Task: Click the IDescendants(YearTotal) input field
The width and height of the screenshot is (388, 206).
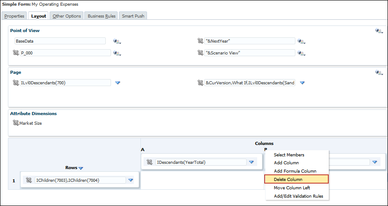Action: tap(201, 162)
